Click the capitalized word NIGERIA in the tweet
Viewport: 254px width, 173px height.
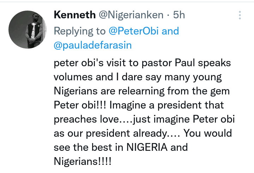(x=147, y=147)
